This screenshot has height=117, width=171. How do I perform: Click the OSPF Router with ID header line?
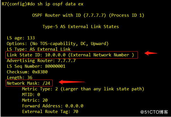point(88,15)
